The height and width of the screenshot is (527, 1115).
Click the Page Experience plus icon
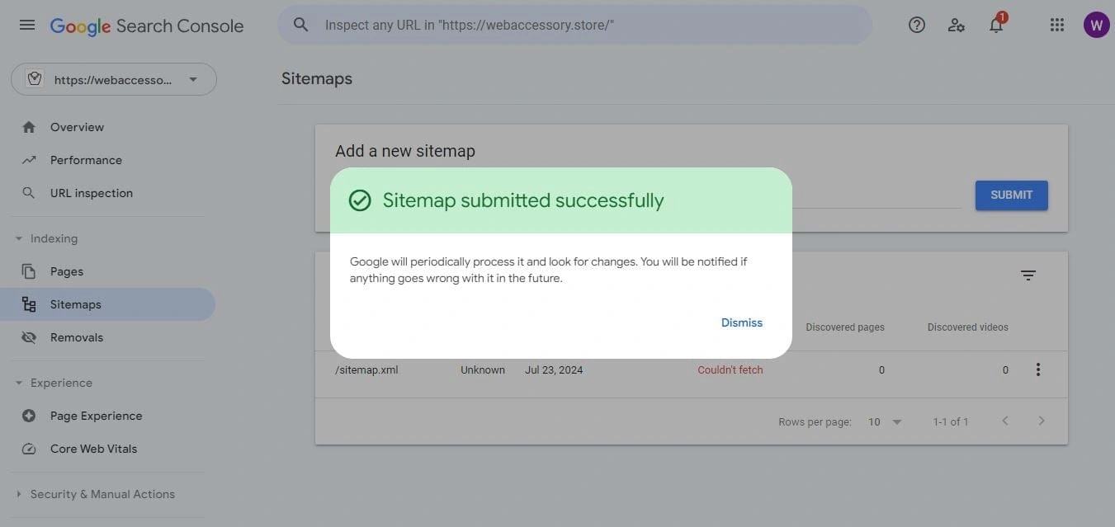[x=29, y=416]
